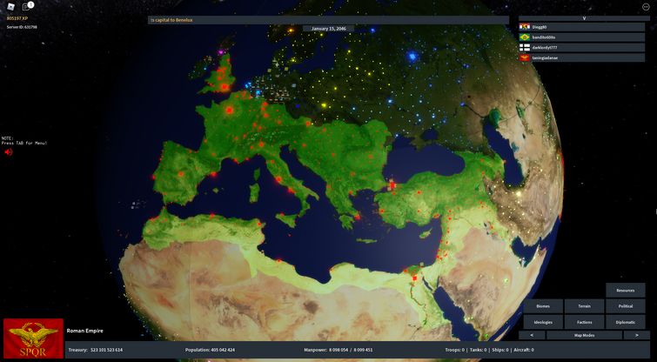
Task: Click the Ships: 0 counter
Action: [x=499, y=350]
